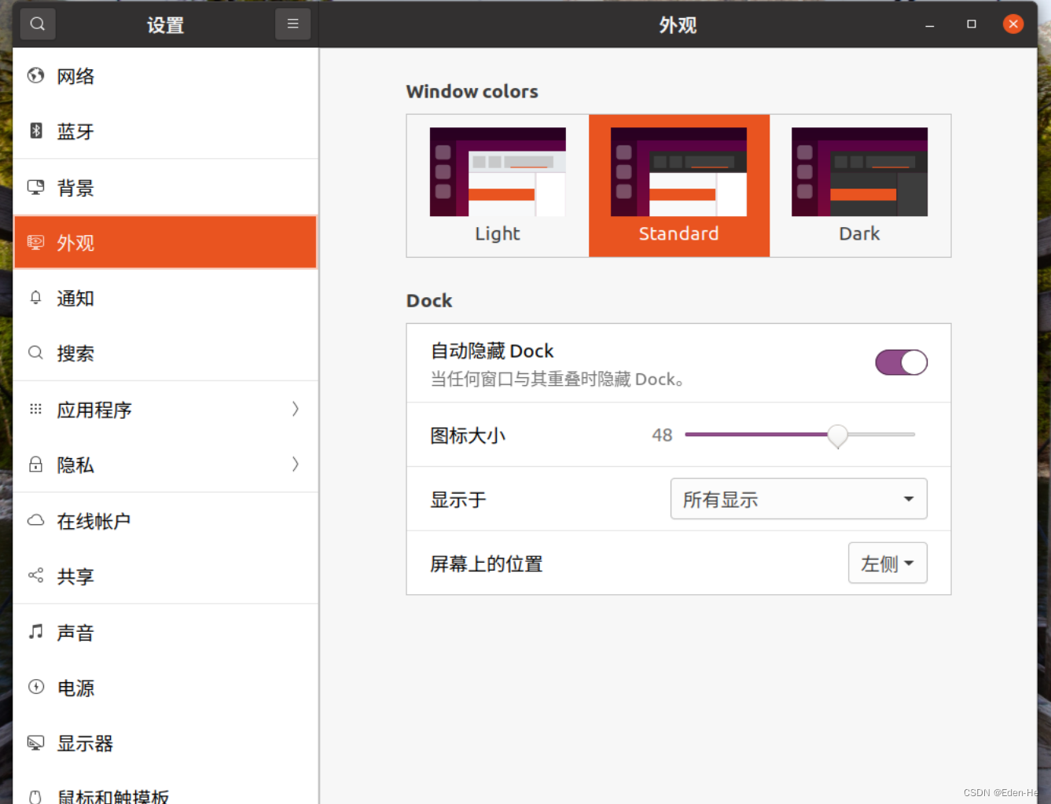Open the 屏幕上的位置 dropdown showing 左侧

point(887,563)
